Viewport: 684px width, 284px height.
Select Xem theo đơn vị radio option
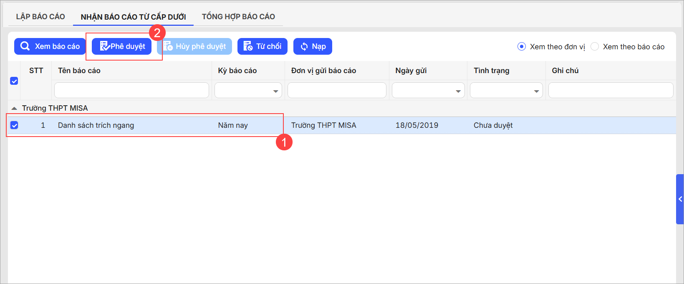[521, 46]
